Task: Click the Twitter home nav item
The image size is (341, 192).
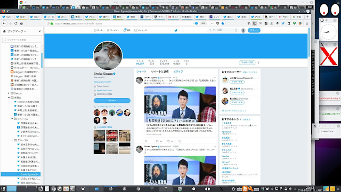Action: coord(98,30)
